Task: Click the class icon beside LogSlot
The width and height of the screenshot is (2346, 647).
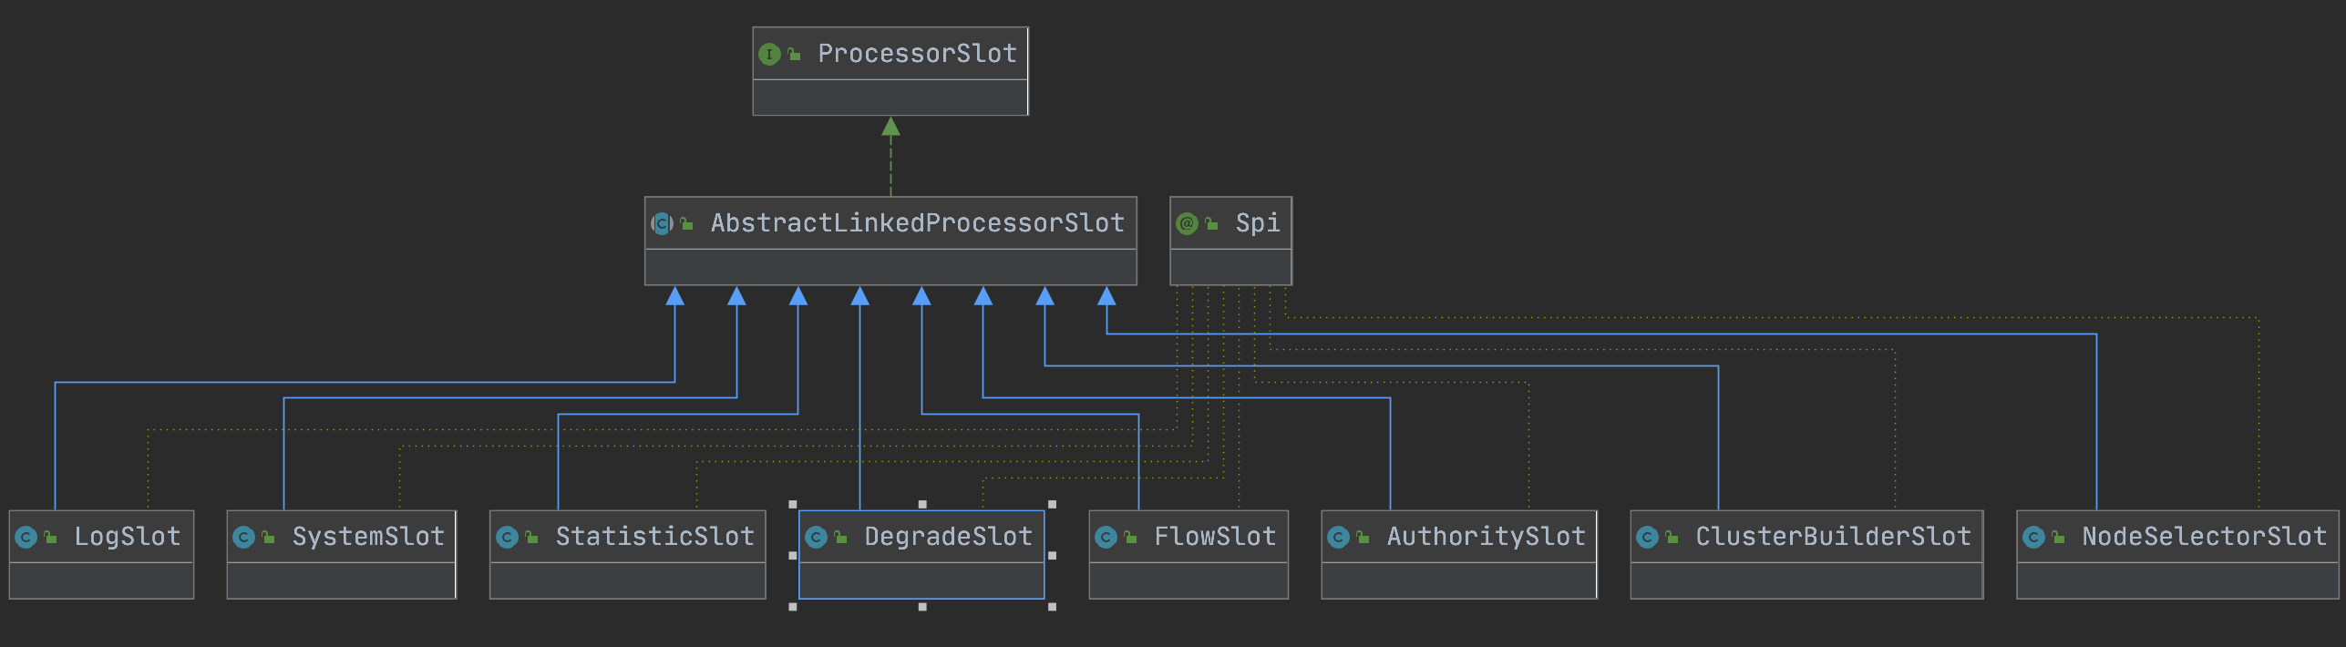Action: [26, 538]
